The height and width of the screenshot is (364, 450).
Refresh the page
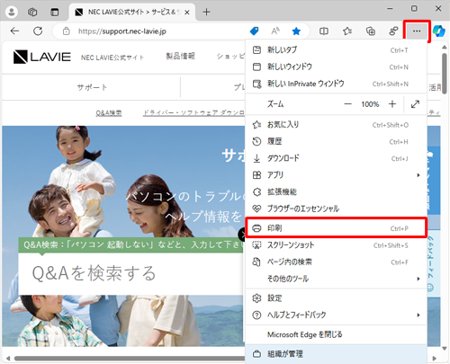38,31
